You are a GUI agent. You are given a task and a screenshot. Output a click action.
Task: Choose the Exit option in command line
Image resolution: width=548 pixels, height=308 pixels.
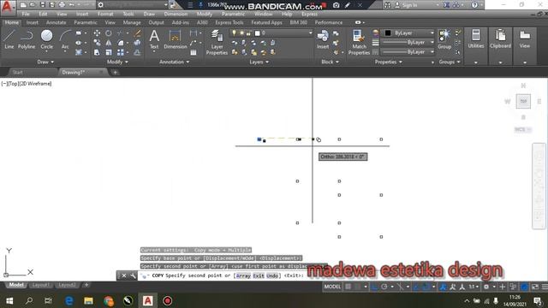[259, 275]
